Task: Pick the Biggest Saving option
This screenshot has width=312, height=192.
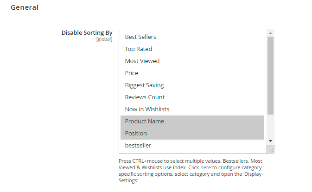Action: point(144,85)
